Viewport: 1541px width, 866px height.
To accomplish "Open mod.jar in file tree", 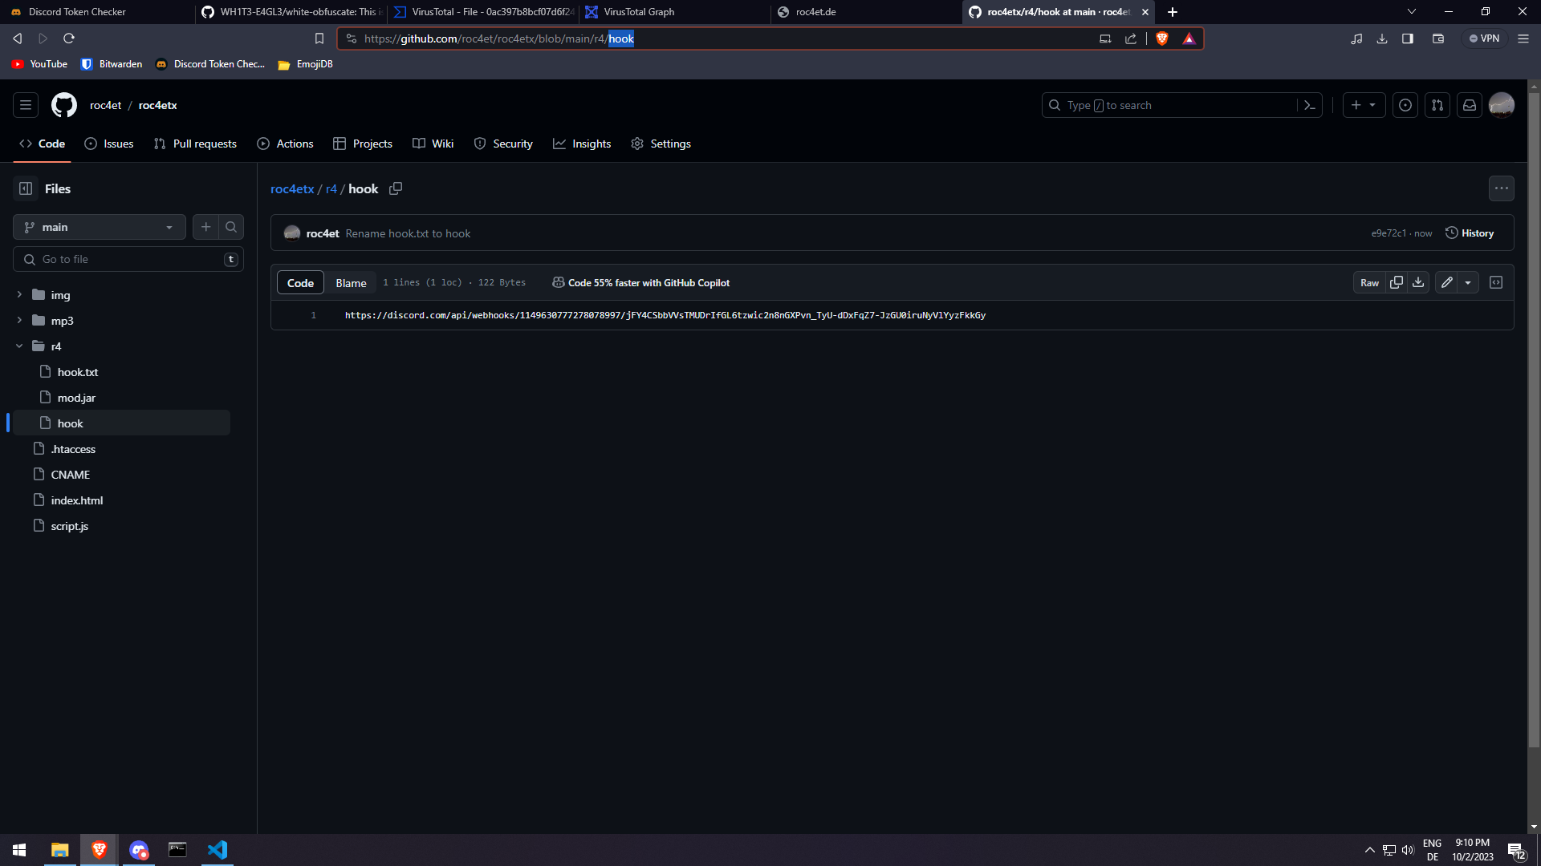I will [x=76, y=398].
